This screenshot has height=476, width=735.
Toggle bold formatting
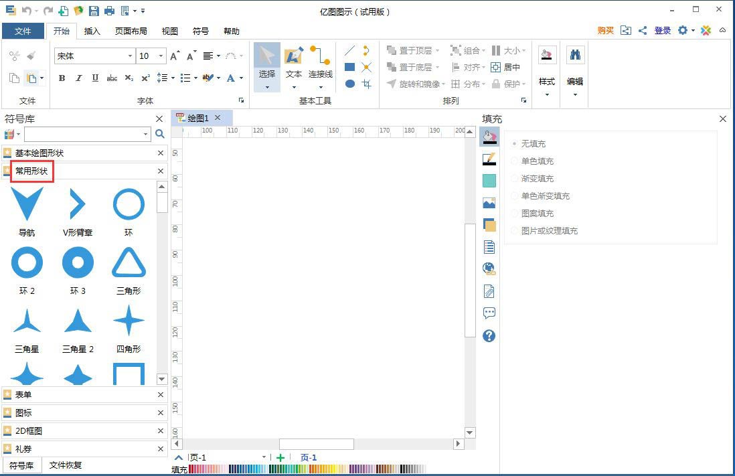coord(62,78)
